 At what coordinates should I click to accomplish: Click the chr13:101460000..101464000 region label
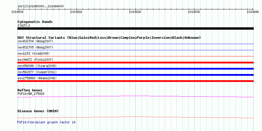(x=41, y=6)
